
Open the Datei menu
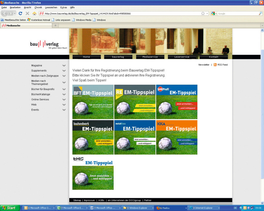point(4,7)
